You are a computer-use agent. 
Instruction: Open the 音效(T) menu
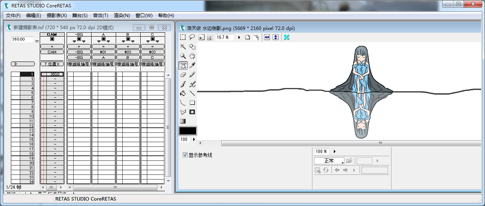point(101,16)
